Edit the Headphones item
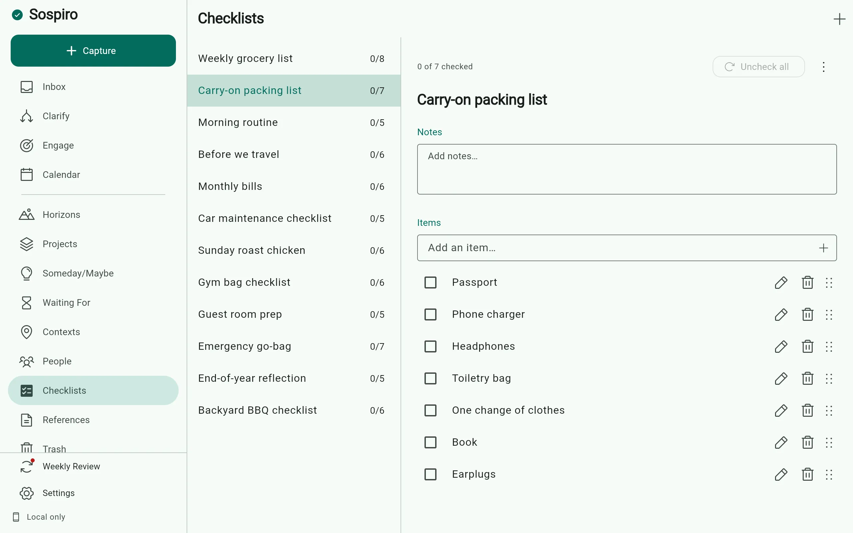Viewport: 853px width, 533px height. click(781, 346)
